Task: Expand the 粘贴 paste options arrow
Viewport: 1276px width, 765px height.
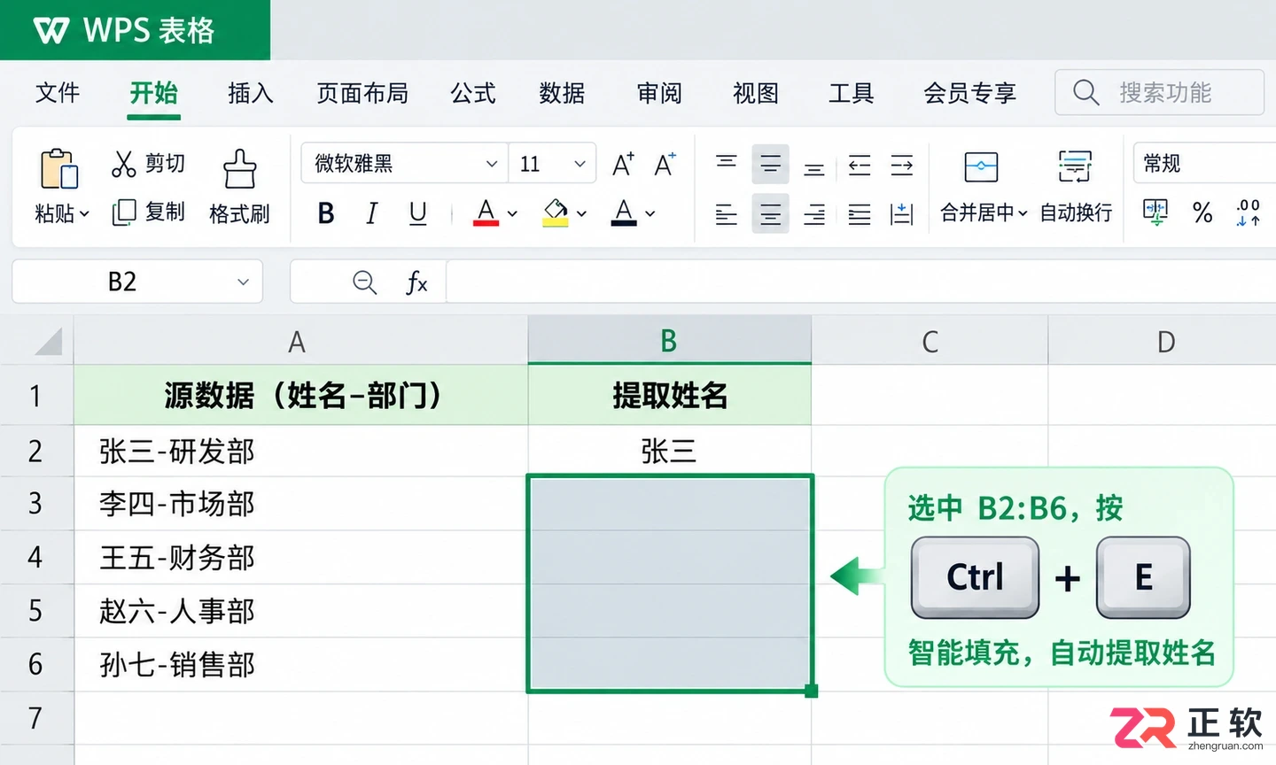Action: pyautogui.click(x=85, y=213)
